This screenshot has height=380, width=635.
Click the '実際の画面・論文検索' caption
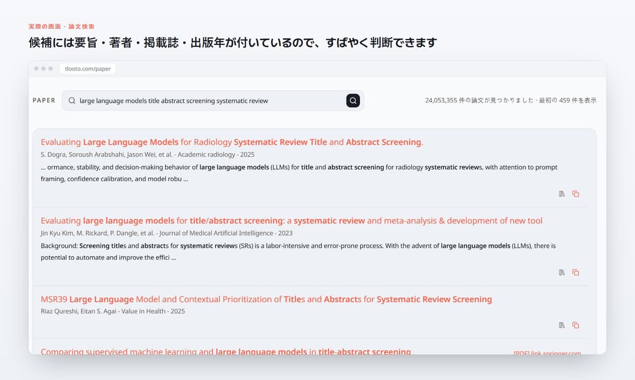pos(62,26)
